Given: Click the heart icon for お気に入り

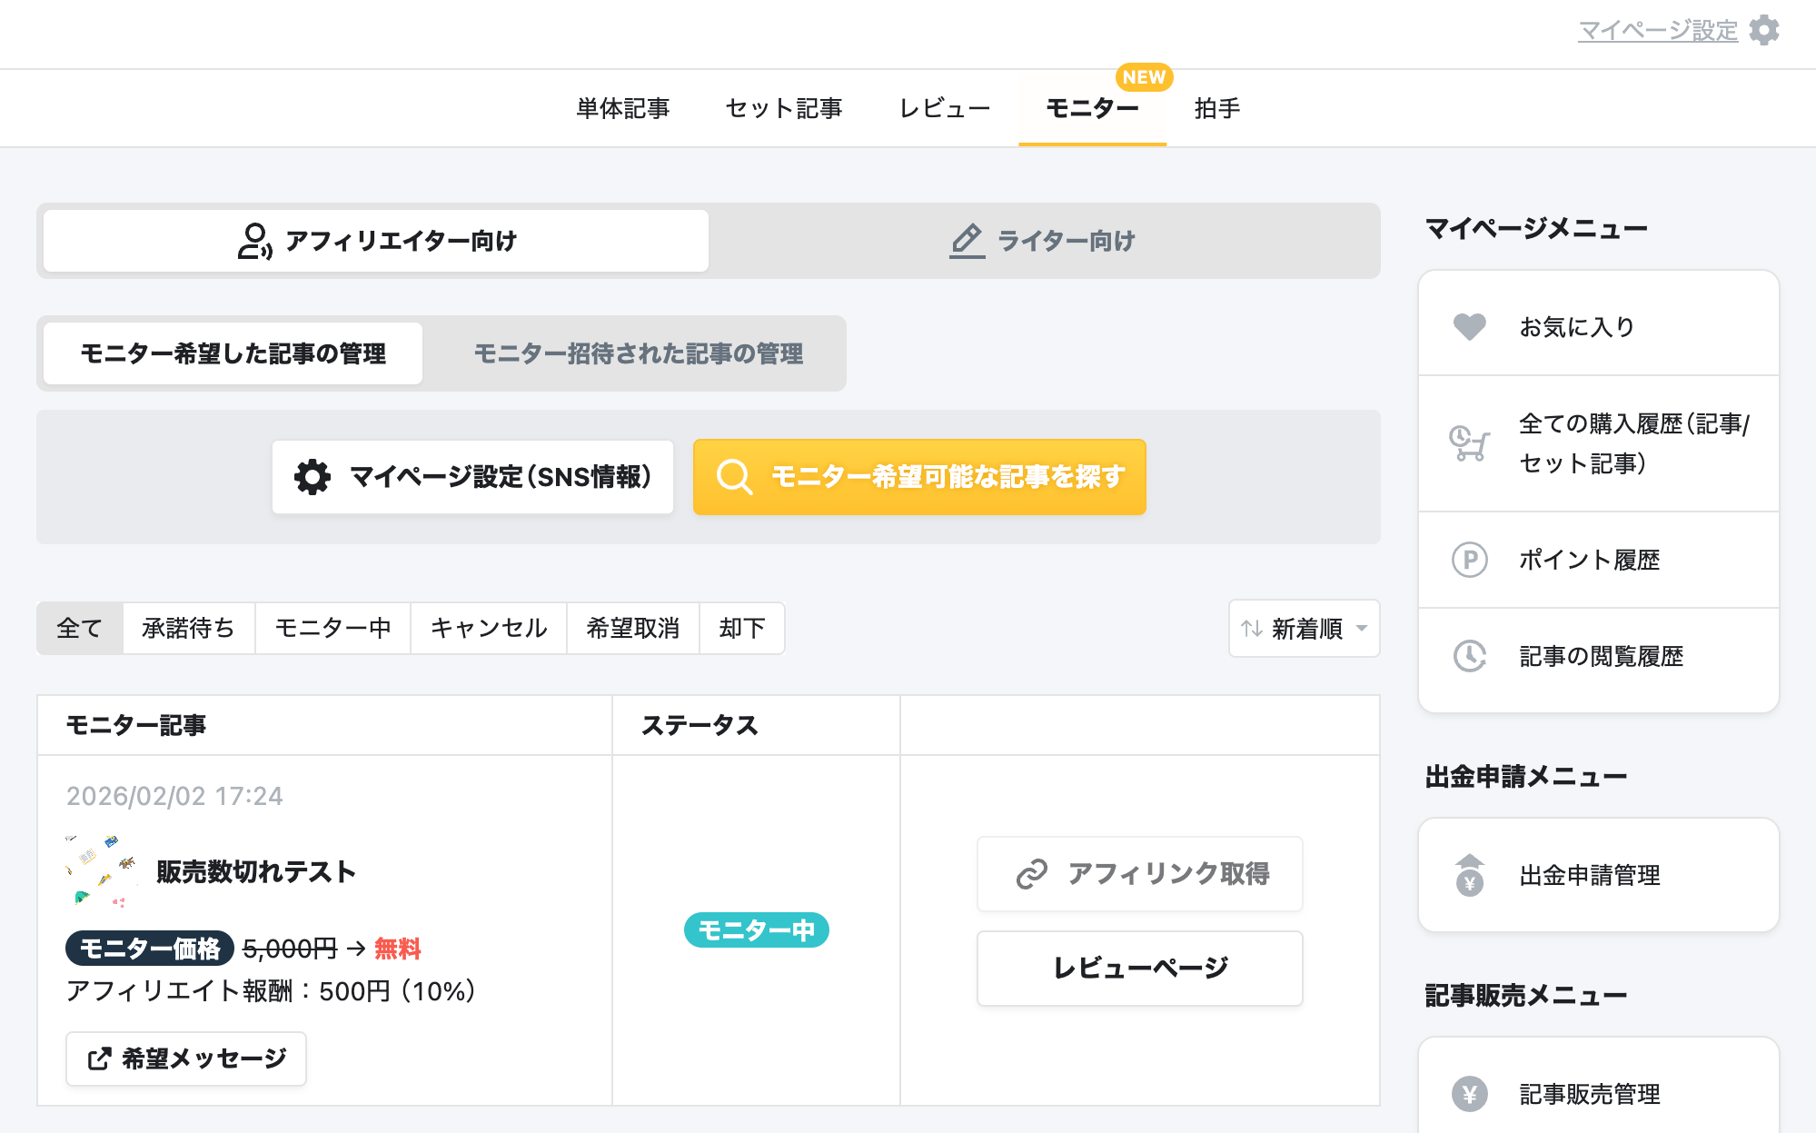Looking at the screenshot, I should tap(1469, 326).
